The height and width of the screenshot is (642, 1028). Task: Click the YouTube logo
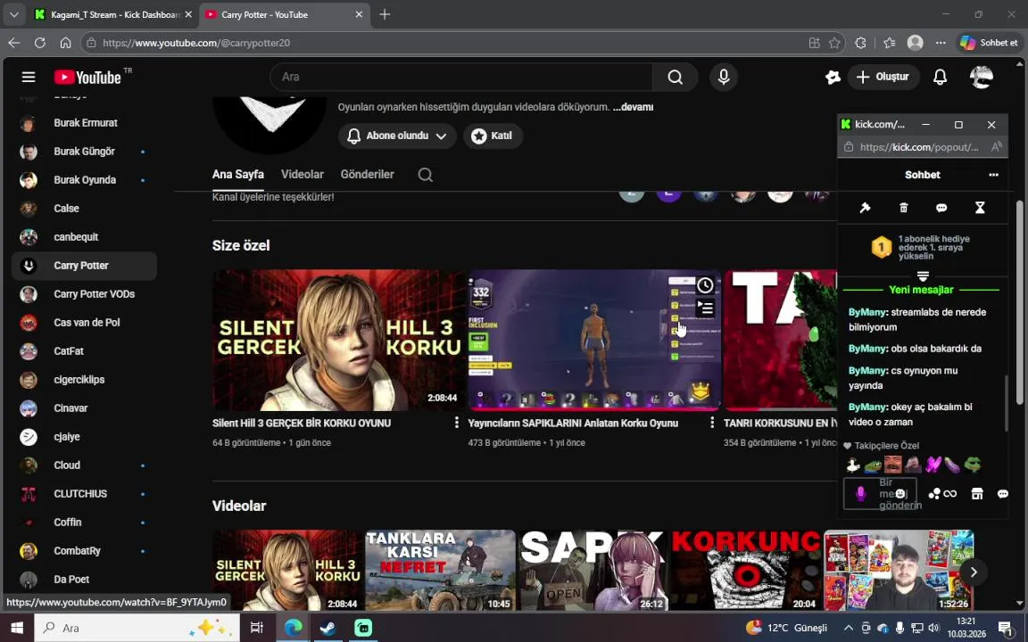point(88,78)
